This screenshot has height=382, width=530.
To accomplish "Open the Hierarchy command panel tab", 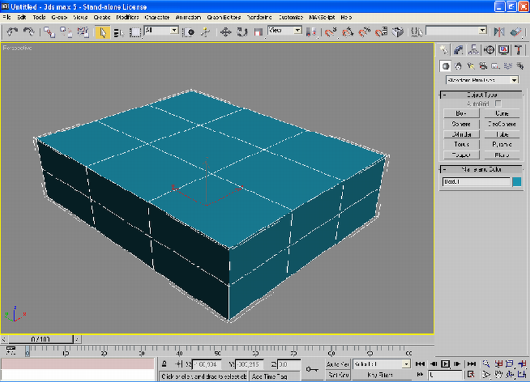I will point(473,50).
